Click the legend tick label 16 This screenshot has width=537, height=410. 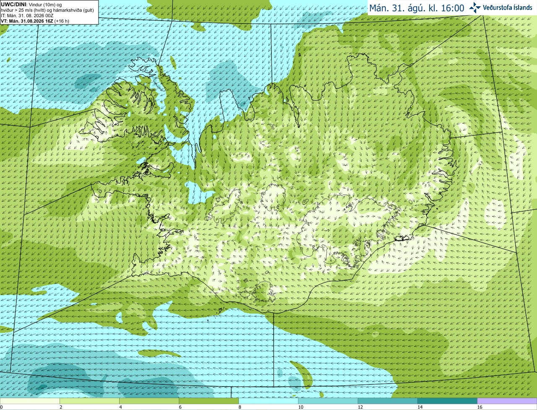[x=480, y=407]
